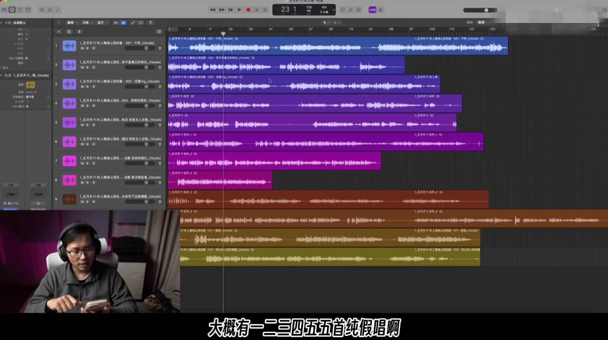Click the playhead marker in the ruler
Screen dimensions: 608x340
223,34
